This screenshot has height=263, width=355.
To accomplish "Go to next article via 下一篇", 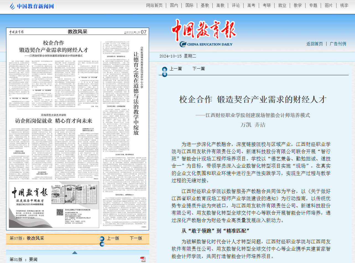I will pos(199,69).
